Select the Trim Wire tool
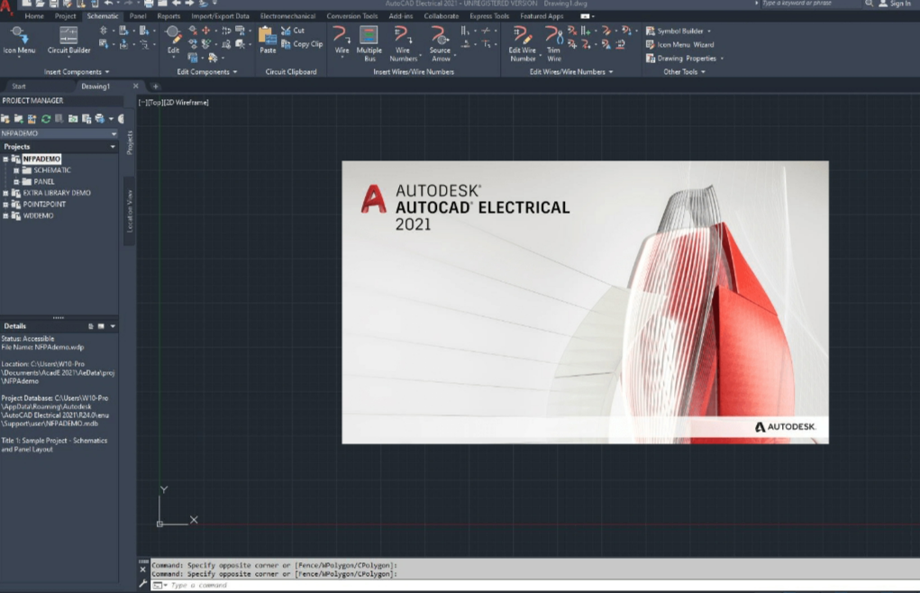920x593 pixels. [554, 43]
